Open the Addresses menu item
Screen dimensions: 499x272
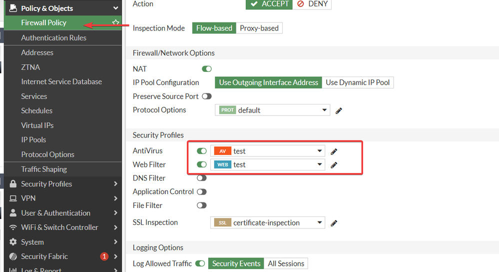(37, 52)
